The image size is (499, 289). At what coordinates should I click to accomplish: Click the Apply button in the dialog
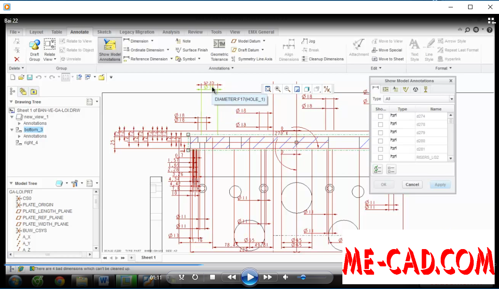pyautogui.click(x=440, y=184)
